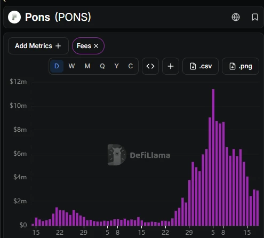Image resolution: width=264 pixels, height=238 pixels.
Task: Click the $12m y-axis label
Action: [18, 82]
